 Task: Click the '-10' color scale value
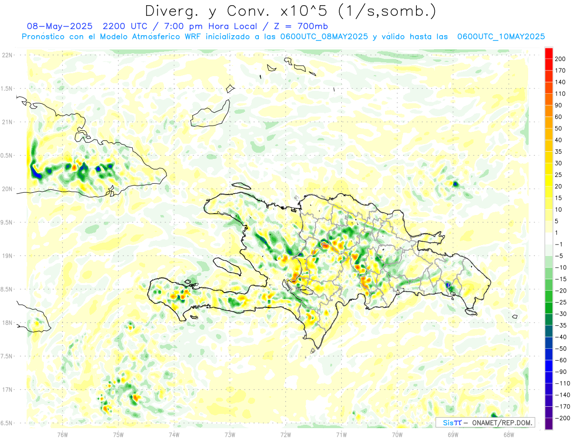560,267
